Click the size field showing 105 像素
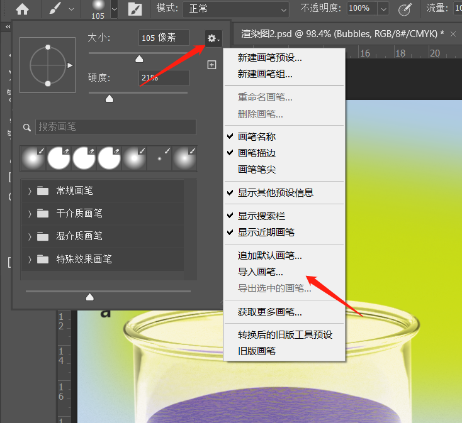This screenshot has height=423, width=462. coord(164,38)
